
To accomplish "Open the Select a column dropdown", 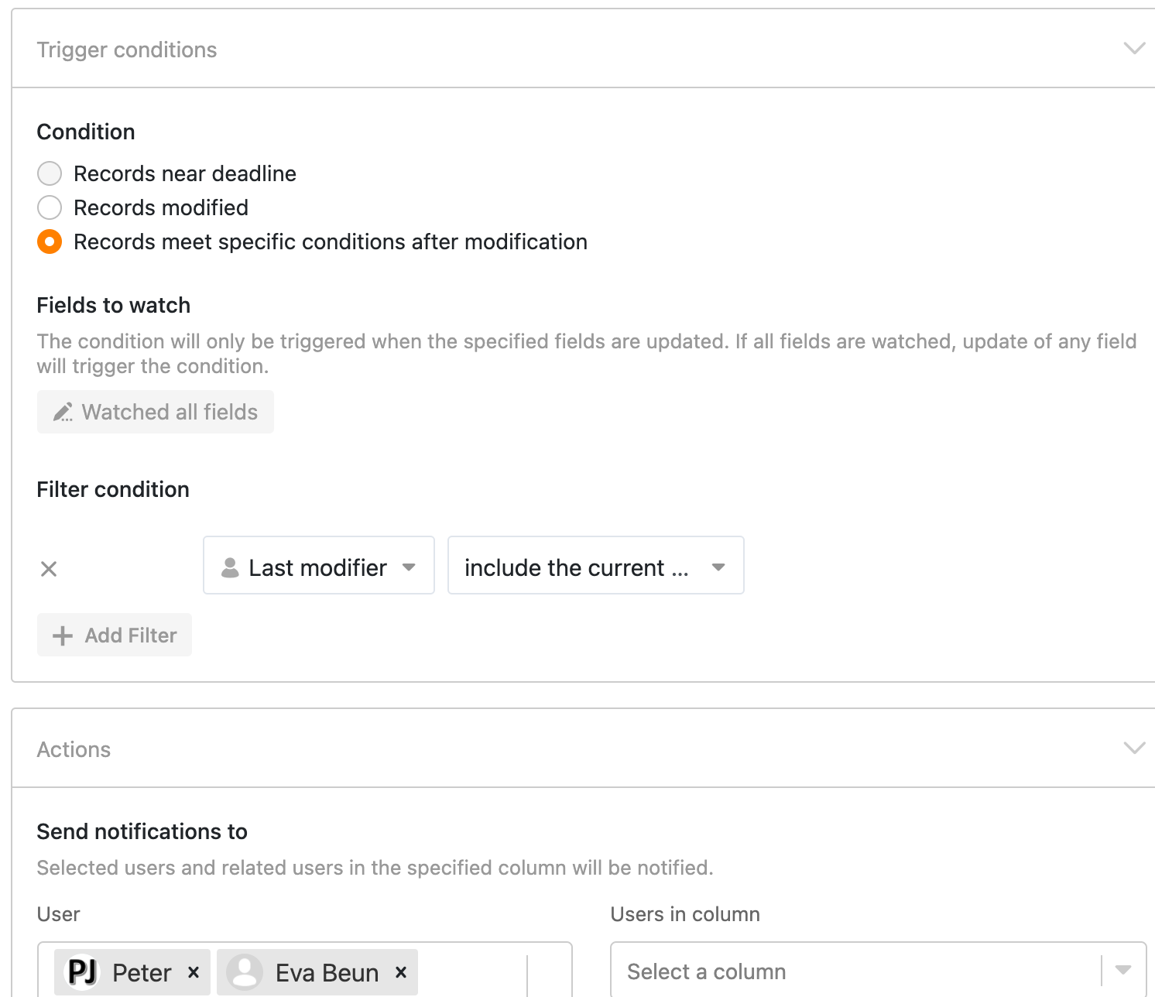I will (x=878, y=971).
